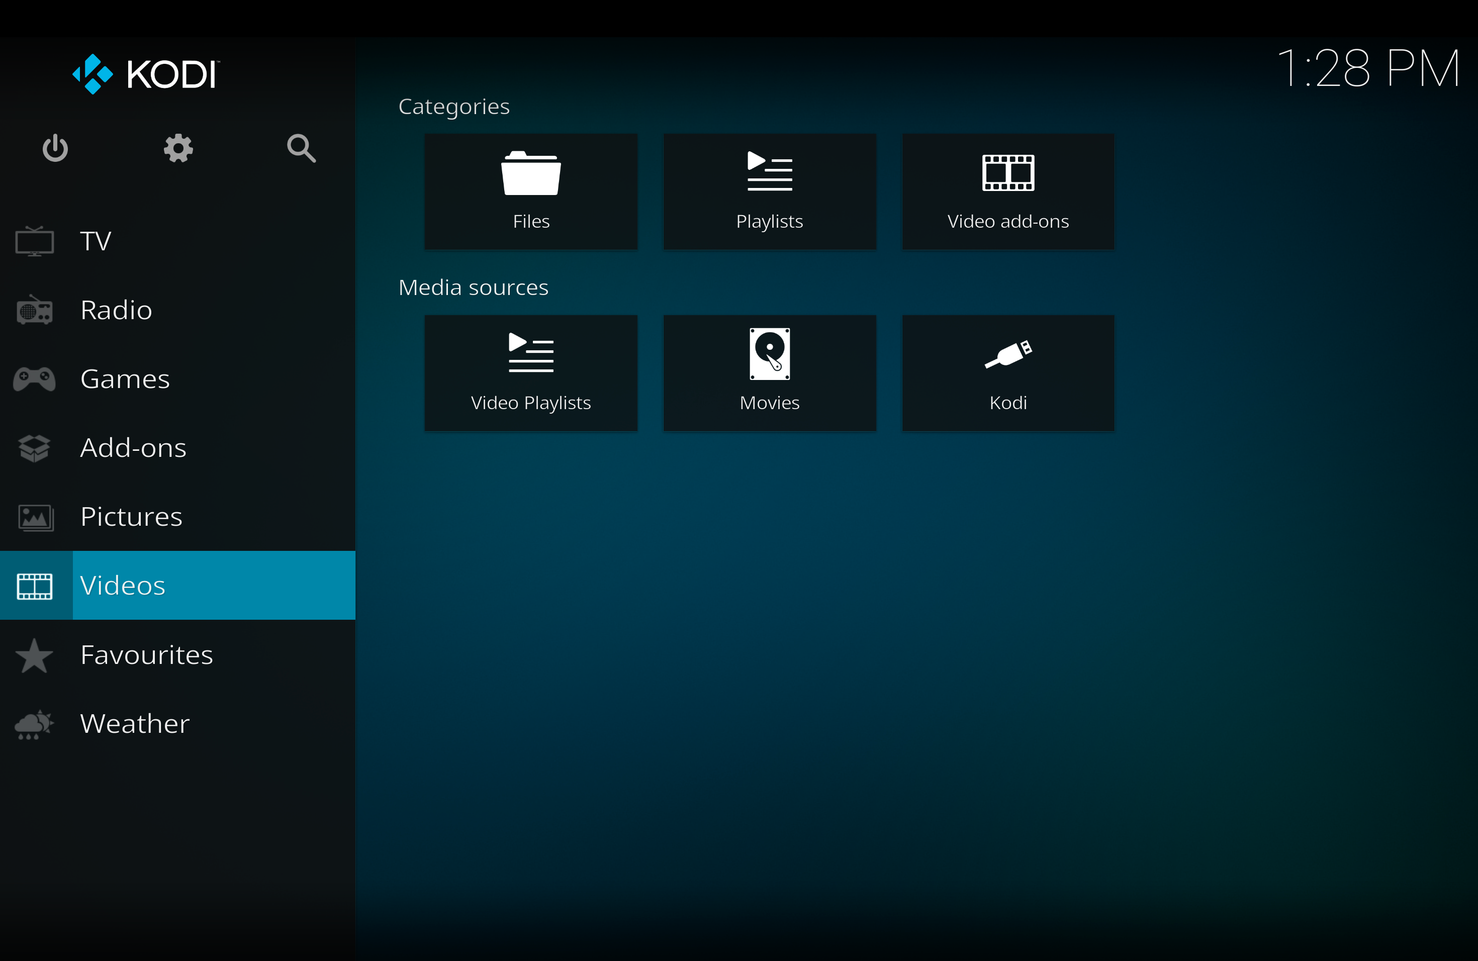Open Settings via the gear icon
Viewport: 1478px width, 961px height.
pyautogui.click(x=178, y=148)
